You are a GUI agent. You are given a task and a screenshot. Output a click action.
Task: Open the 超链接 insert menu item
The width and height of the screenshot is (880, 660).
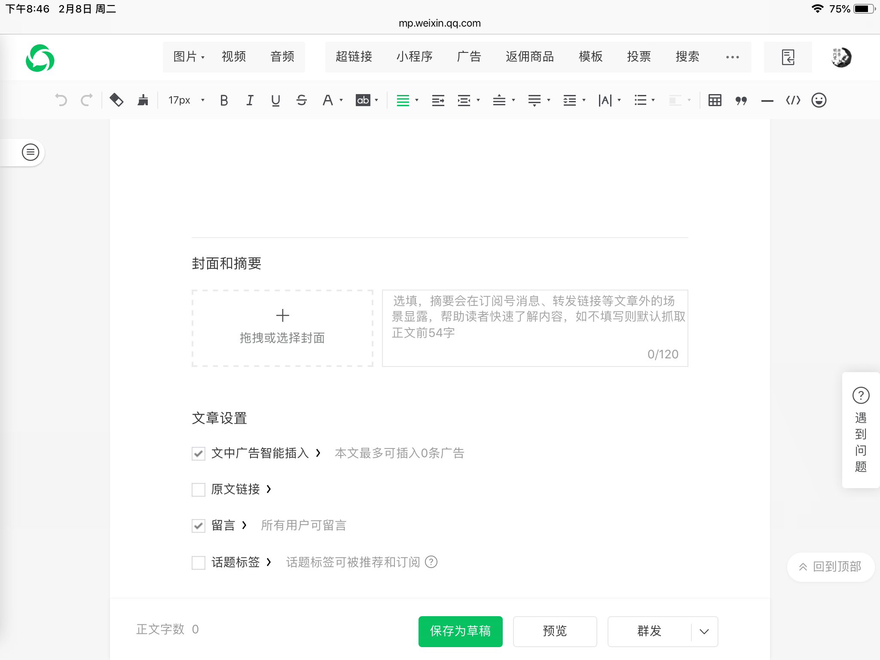tap(354, 57)
